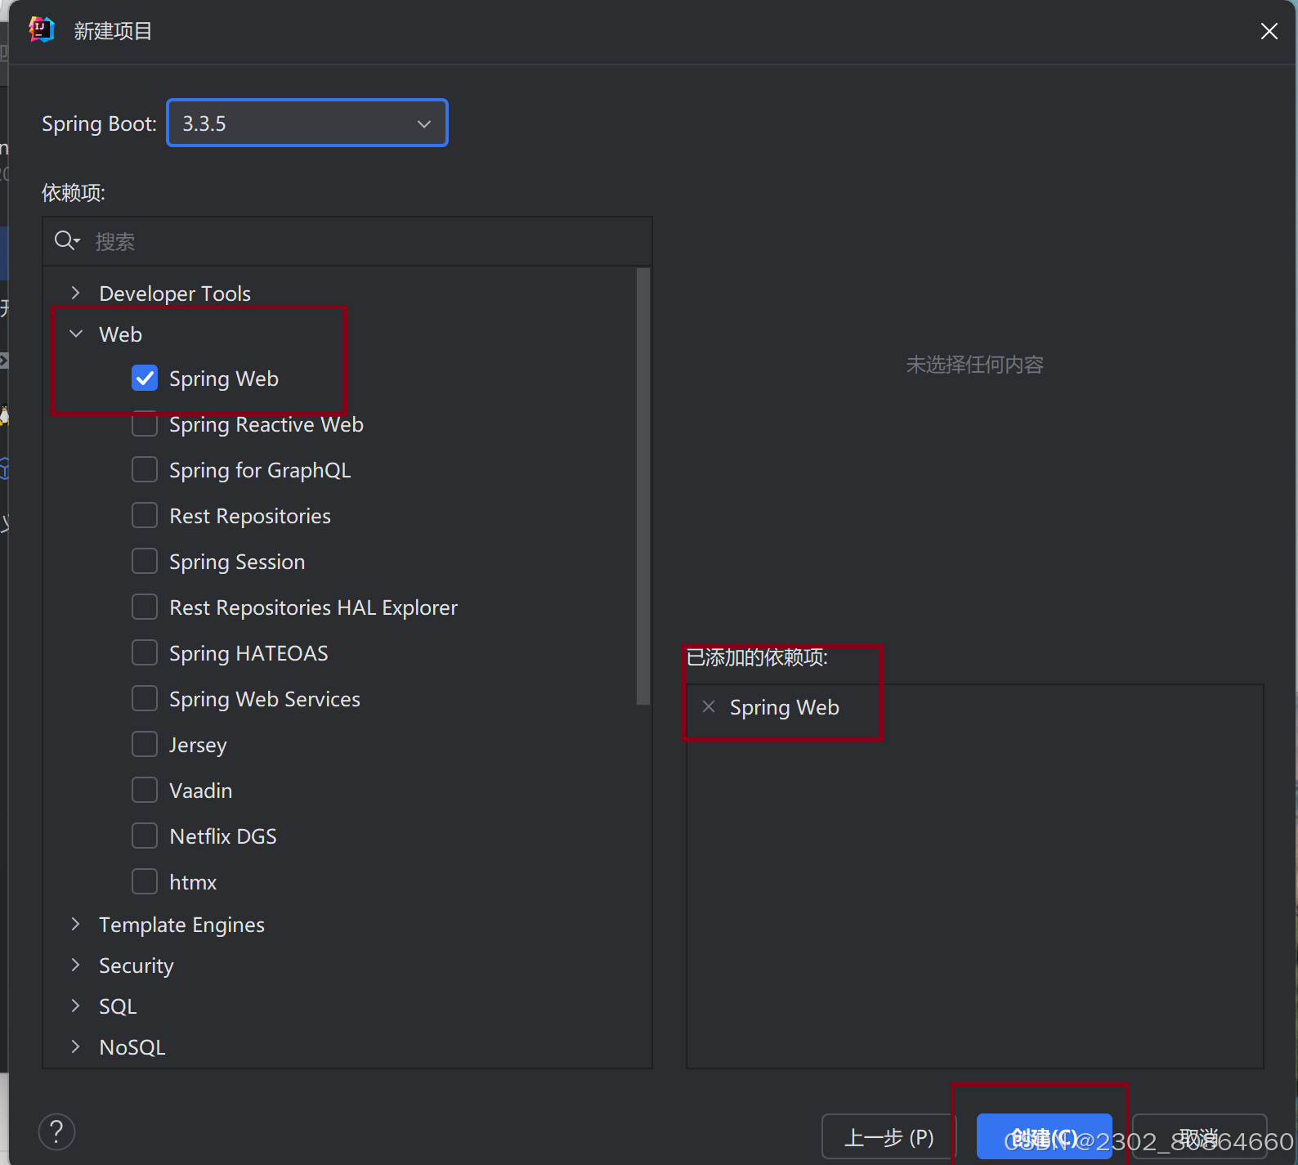Image resolution: width=1298 pixels, height=1165 pixels.
Task: Expand the NoSQL category
Action: point(76,1046)
